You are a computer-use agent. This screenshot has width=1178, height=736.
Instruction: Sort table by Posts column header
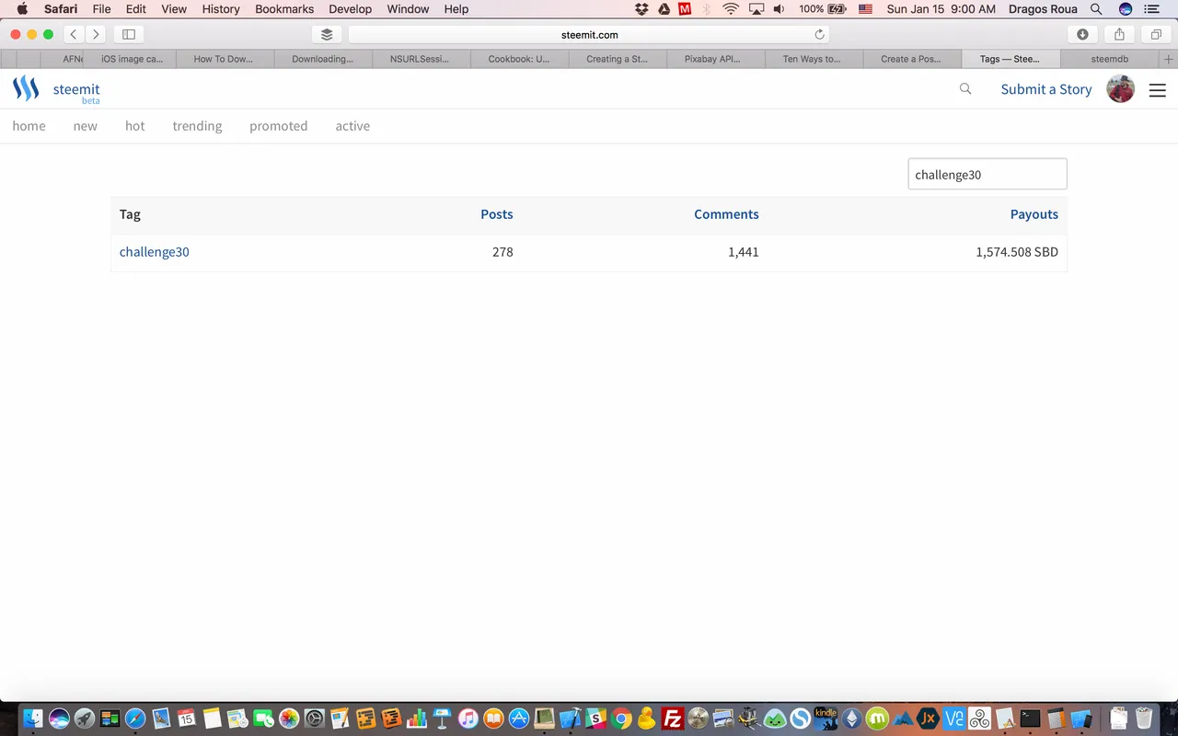pyautogui.click(x=497, y=214)
